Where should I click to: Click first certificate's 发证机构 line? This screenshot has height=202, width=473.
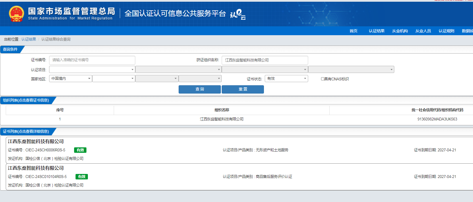(46, 159)
